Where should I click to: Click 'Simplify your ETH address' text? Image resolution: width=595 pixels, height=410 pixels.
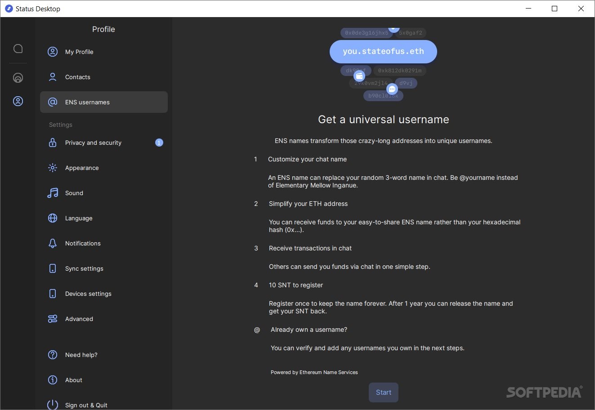click(308, 204)
